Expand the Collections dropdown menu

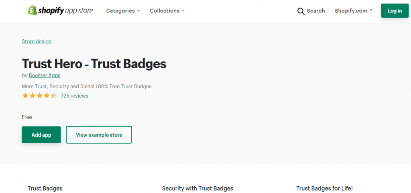click(167, 11)
